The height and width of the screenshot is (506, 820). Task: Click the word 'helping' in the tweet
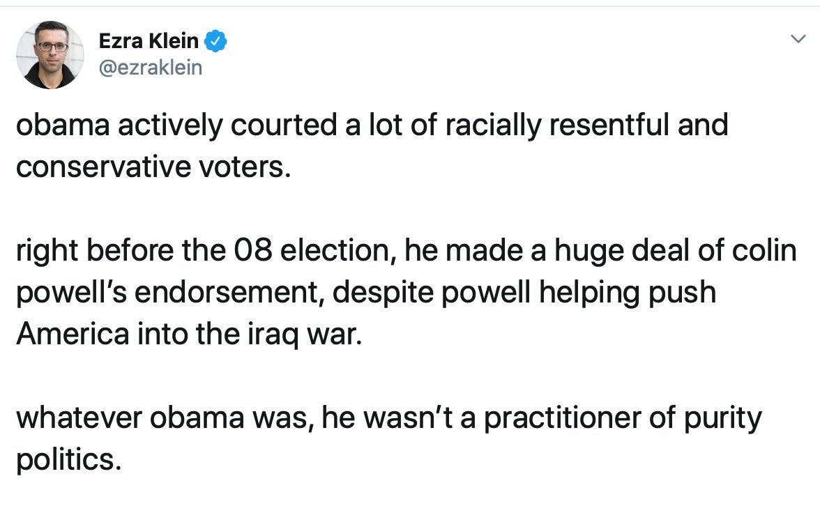589,293
